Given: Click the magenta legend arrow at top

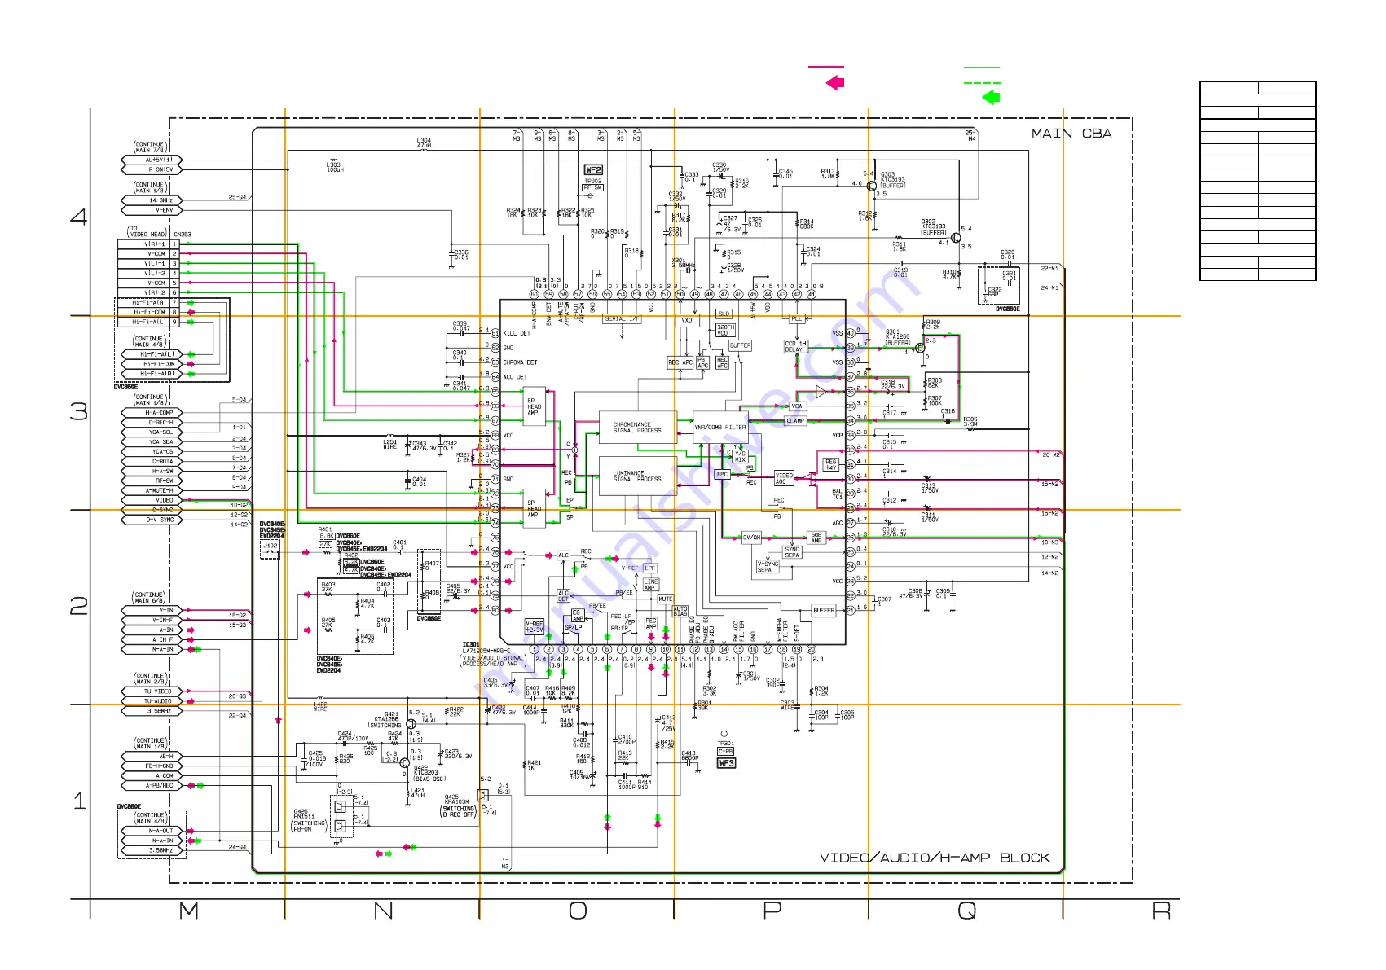Looking at the screenshot, I should point(835,82).
